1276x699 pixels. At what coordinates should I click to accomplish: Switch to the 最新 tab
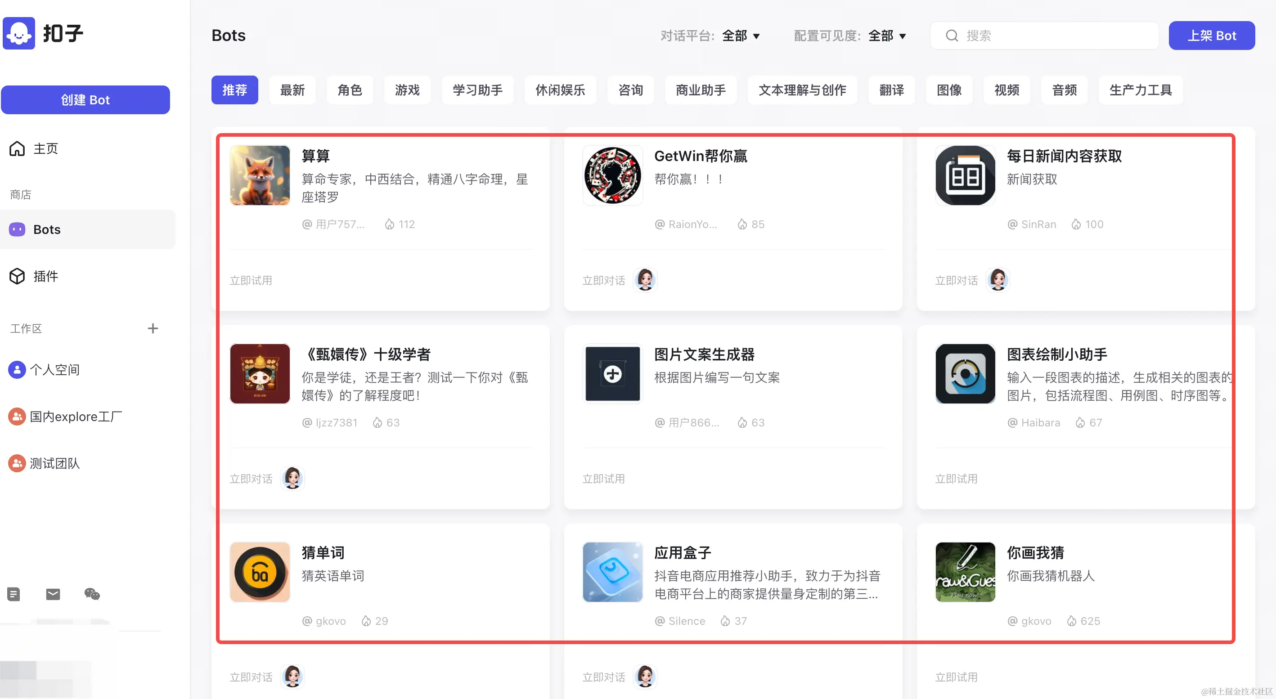tap(292, 90)
